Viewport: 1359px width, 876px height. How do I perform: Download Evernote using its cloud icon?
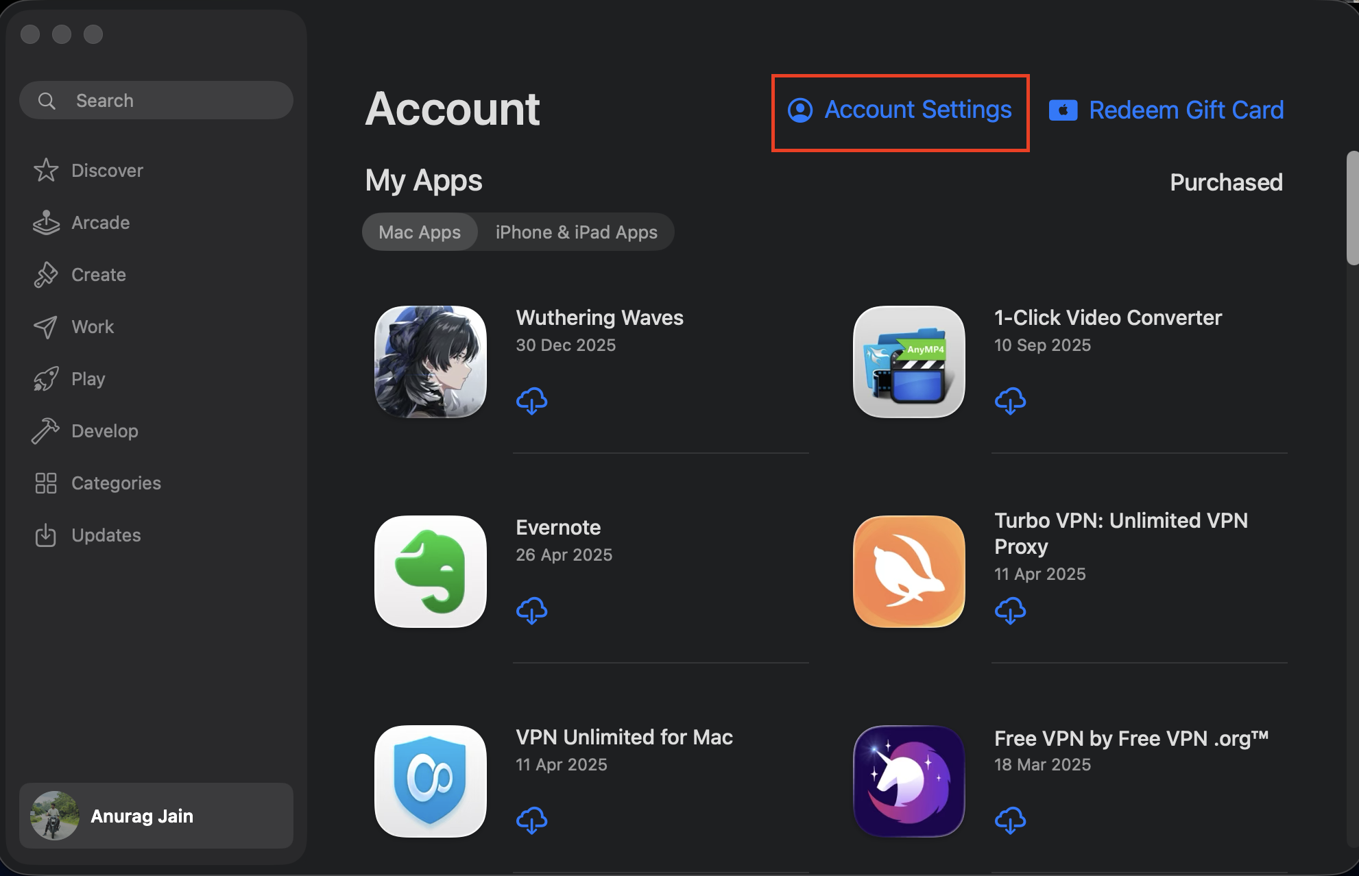point(532,611)
